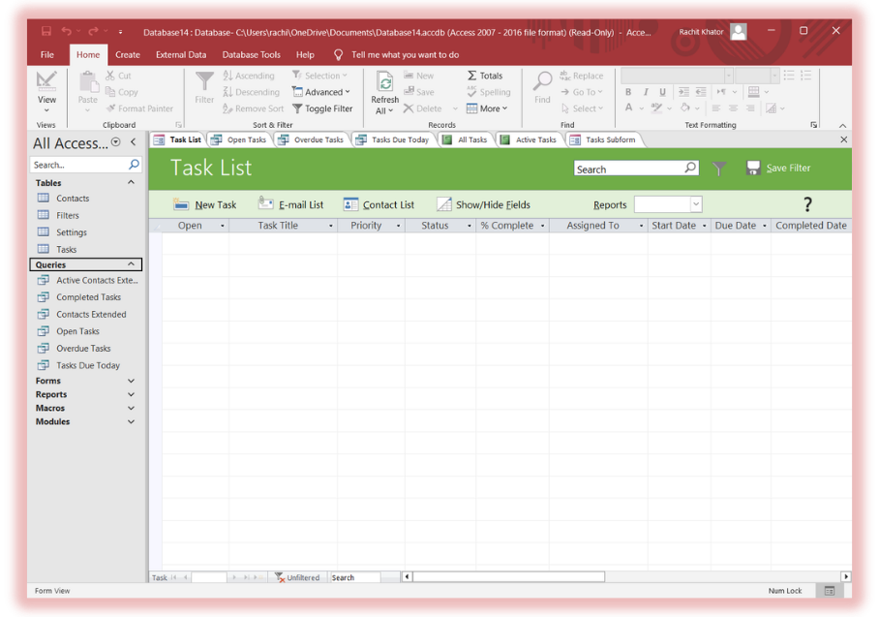The image size is (879, 617).
Task: Click the Save icon in title bar
Action: (x=46, y=31)
